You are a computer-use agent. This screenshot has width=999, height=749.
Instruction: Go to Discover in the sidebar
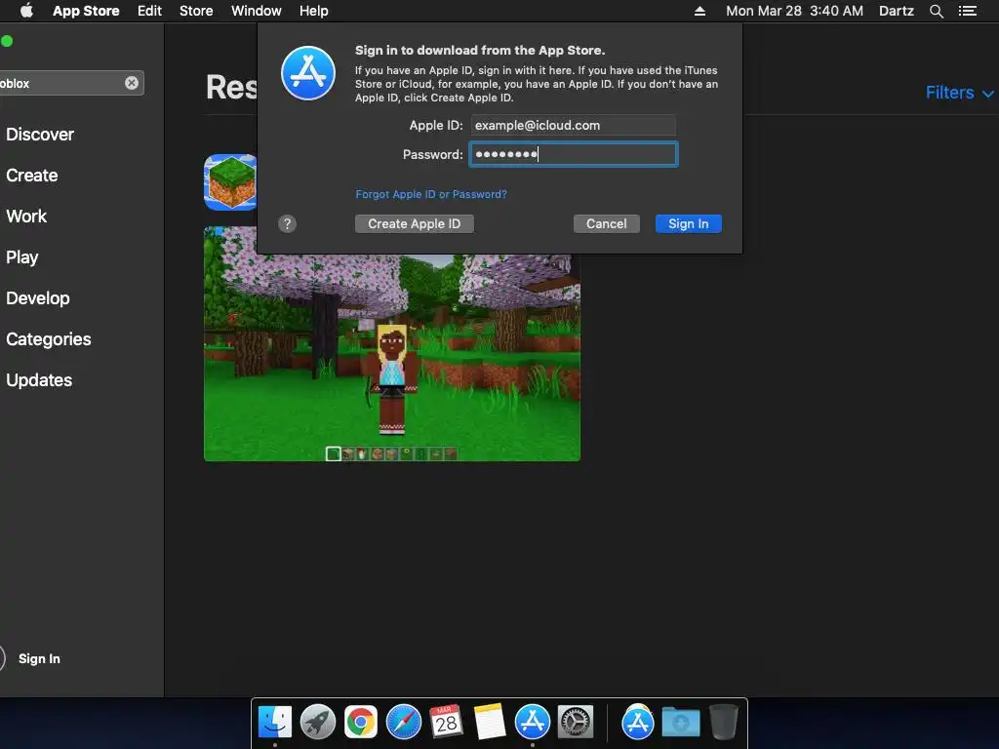[x=40, y=135]
